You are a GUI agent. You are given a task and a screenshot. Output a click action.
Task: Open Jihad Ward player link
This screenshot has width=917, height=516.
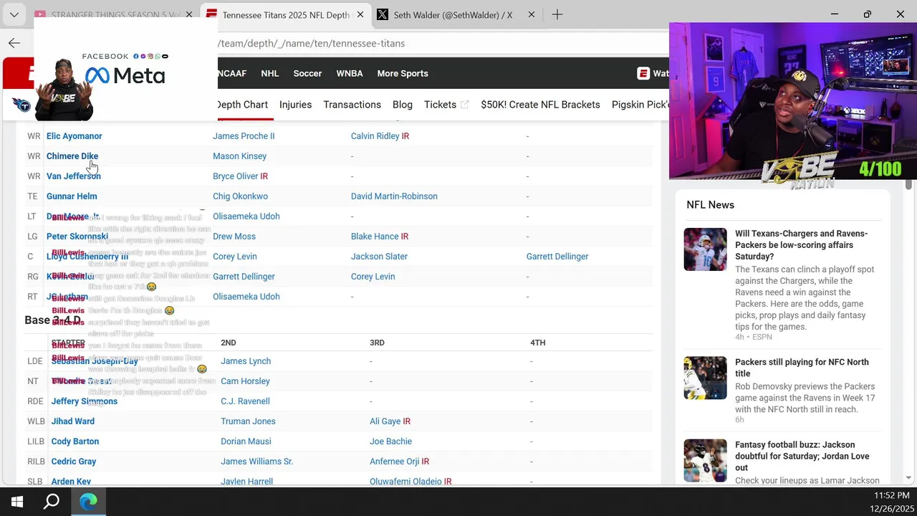pyautogui.click(x=73, y=421)
